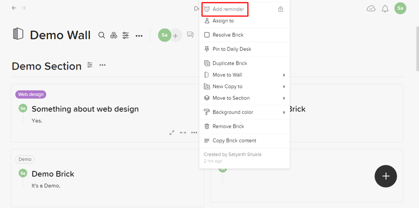
Task: Add a member with the plus avatar button
Action: click(x=176, y=35)
